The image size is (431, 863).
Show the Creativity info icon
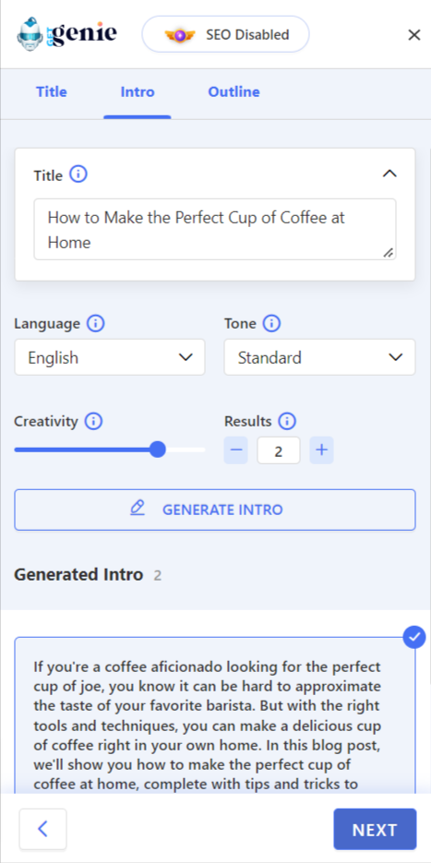(x=93, y=422)
